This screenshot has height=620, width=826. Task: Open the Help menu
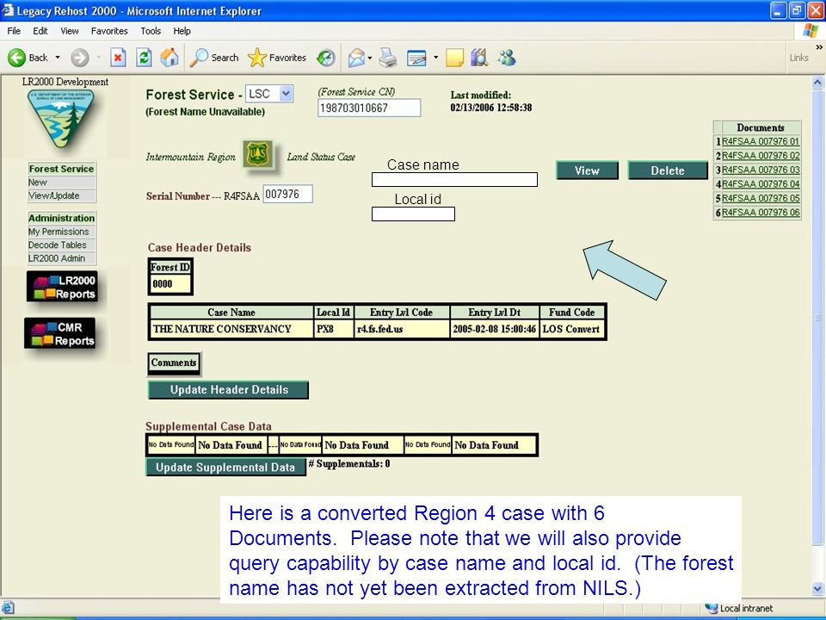[182, 31]
